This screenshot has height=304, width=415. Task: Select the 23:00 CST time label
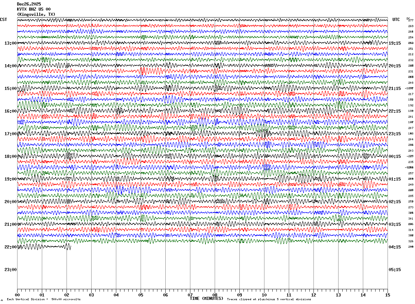pos(10,270)
